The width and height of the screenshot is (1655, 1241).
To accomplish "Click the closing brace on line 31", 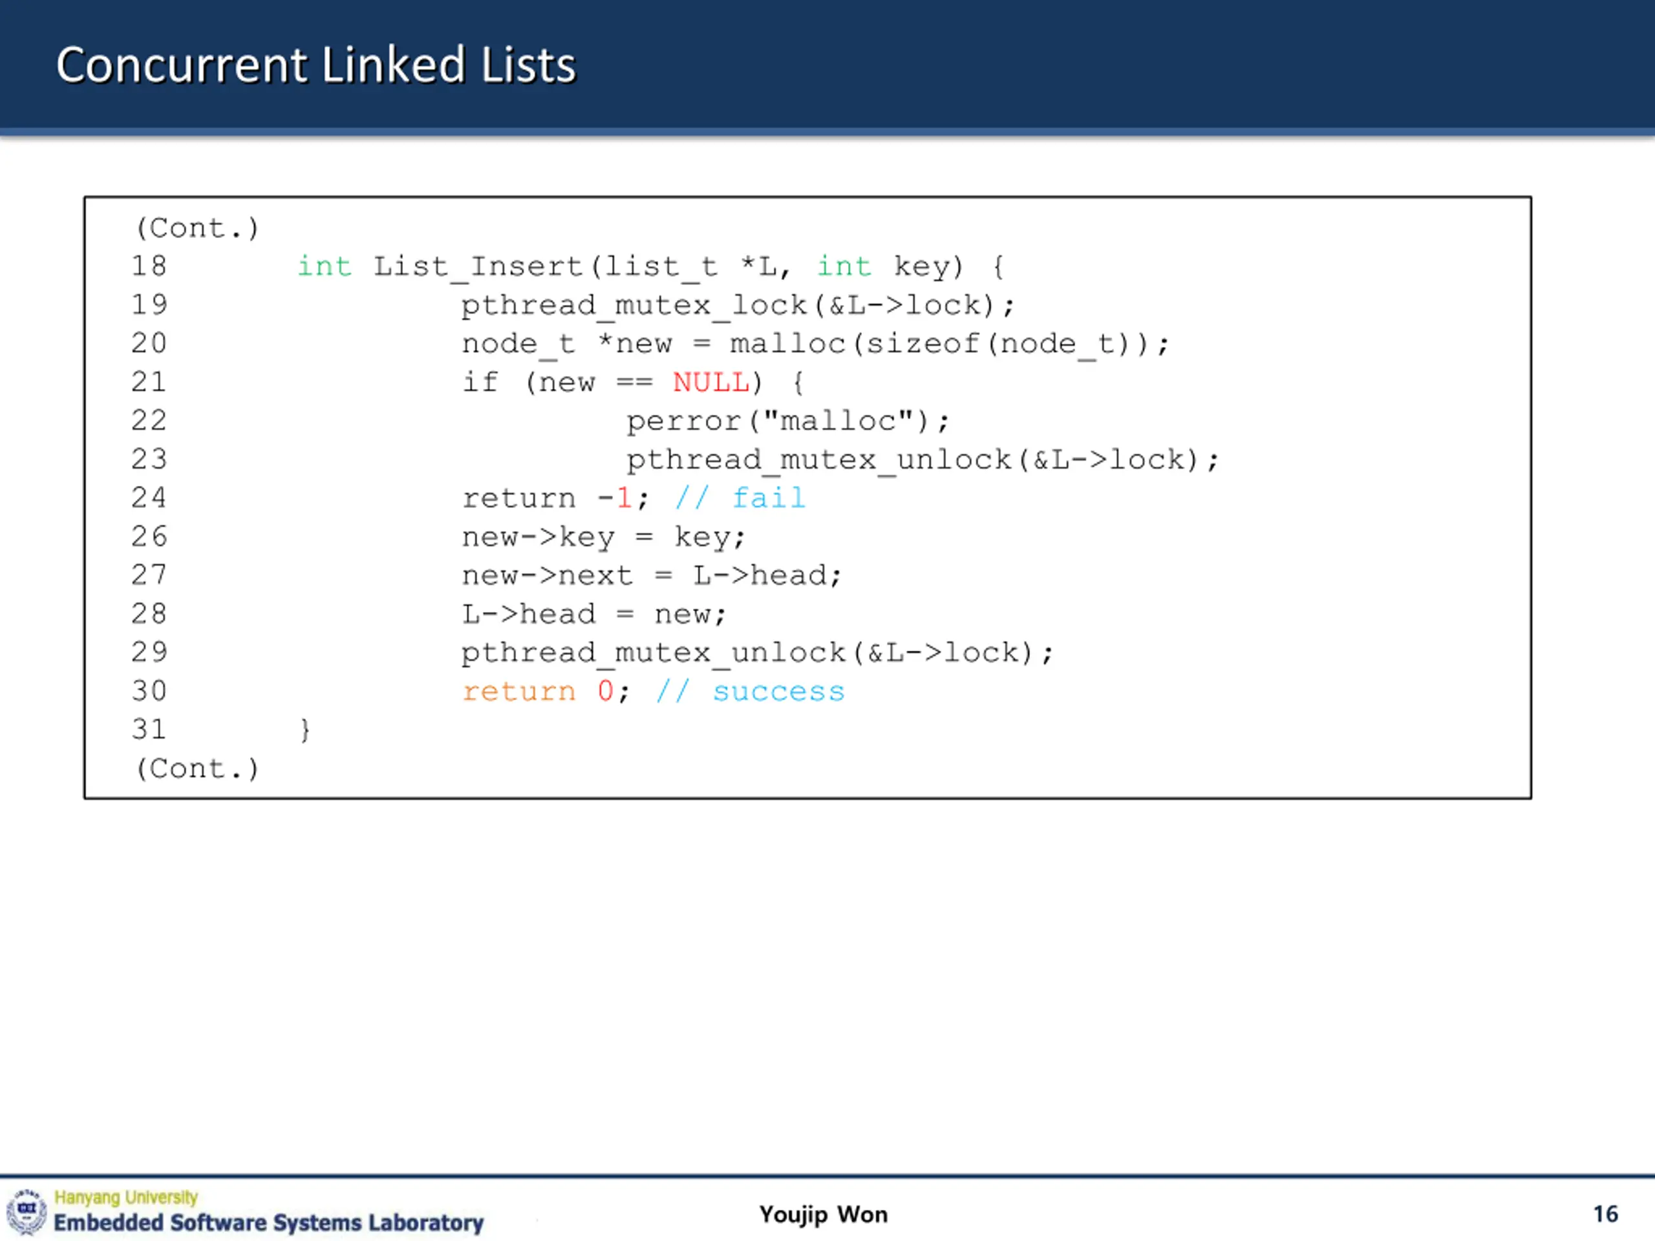I will pyautogui.click(x=304, y=729).
